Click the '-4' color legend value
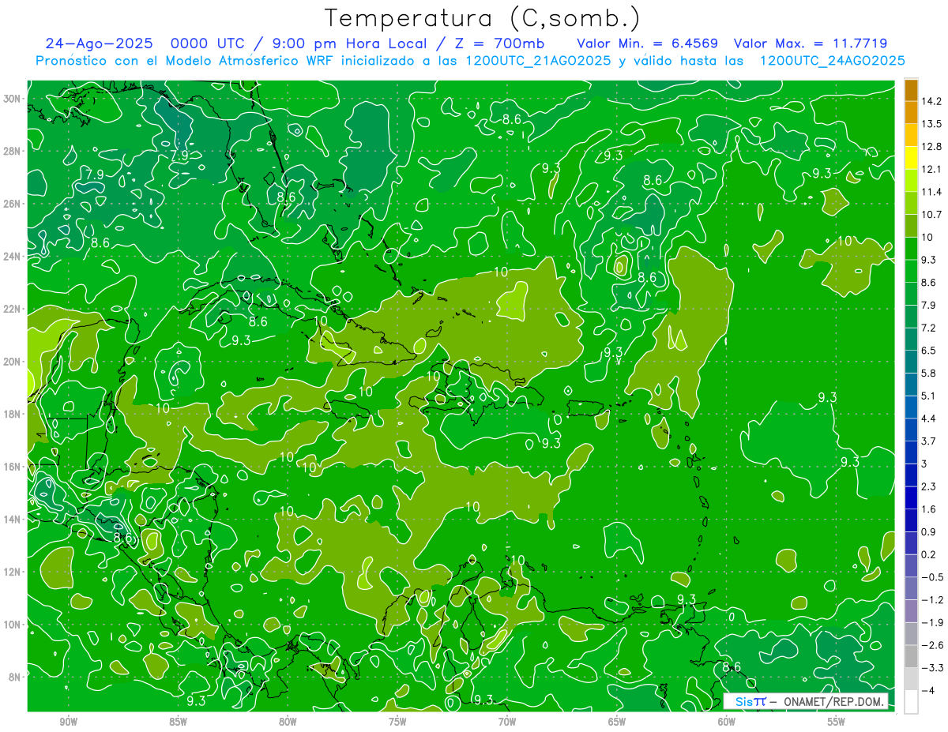This screenshot has height=732, width=948. (927, 690)
